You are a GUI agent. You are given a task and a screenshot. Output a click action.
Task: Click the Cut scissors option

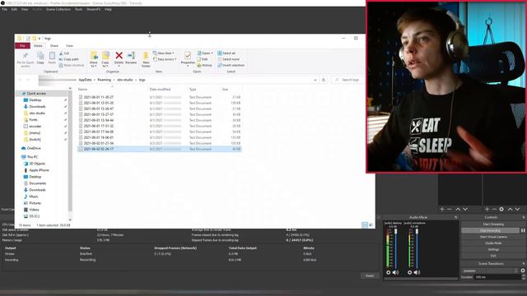64,53
